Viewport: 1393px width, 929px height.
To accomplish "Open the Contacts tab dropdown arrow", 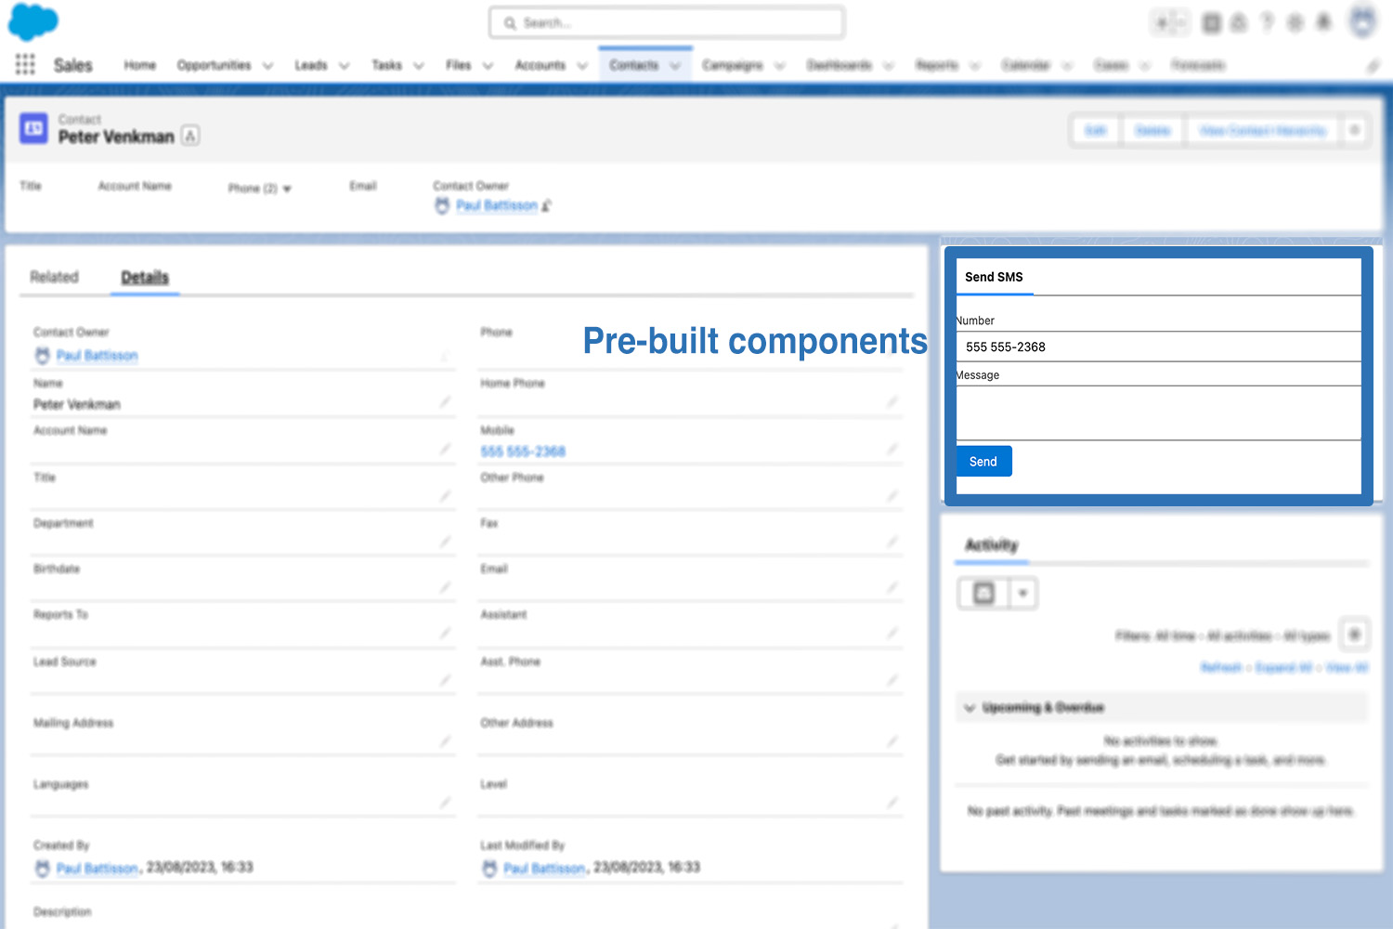I will [x=675, y=65].
